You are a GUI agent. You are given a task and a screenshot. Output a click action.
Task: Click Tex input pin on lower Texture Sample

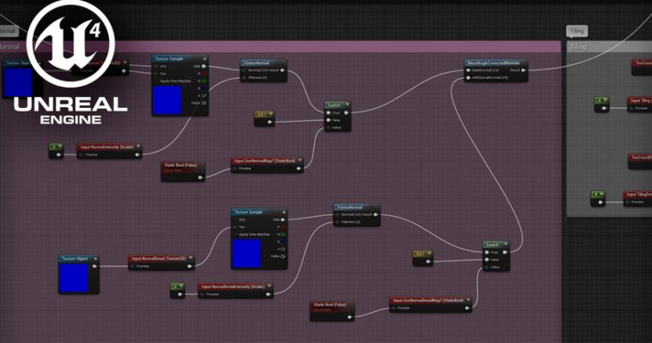click(x=235, y=227)
